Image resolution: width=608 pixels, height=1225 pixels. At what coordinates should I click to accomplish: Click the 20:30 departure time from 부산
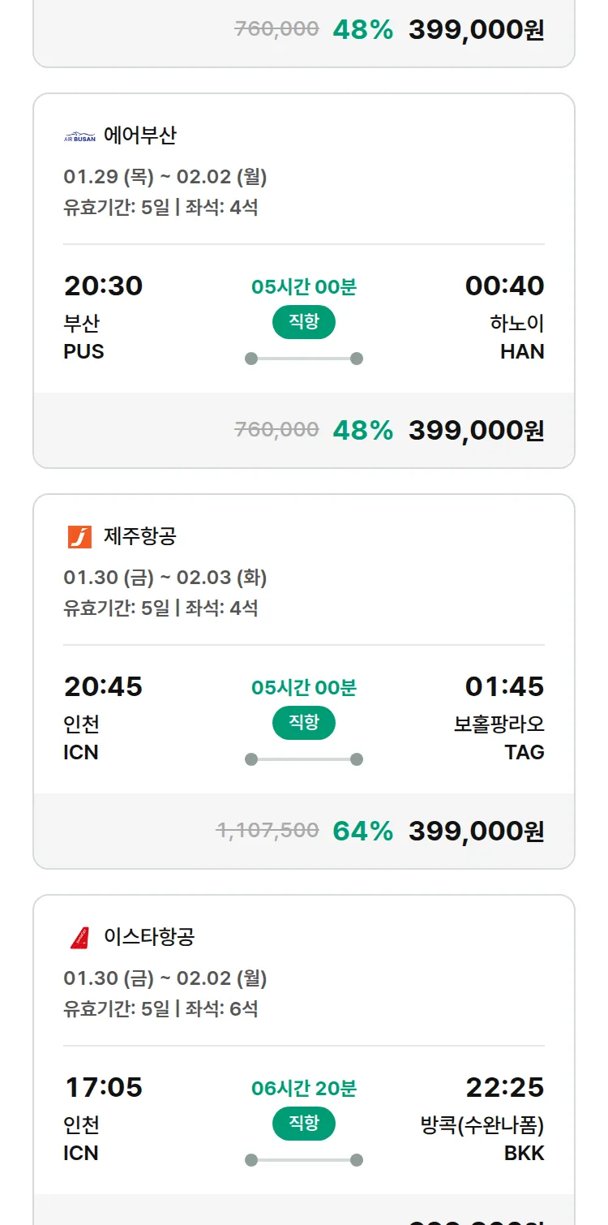click(103, 286)
